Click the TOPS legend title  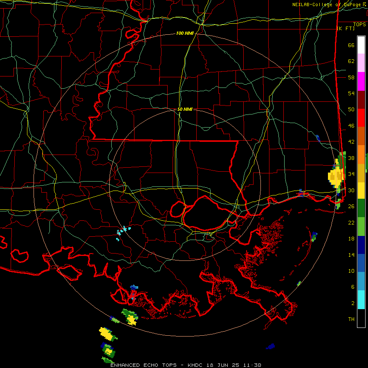[359, 25]
